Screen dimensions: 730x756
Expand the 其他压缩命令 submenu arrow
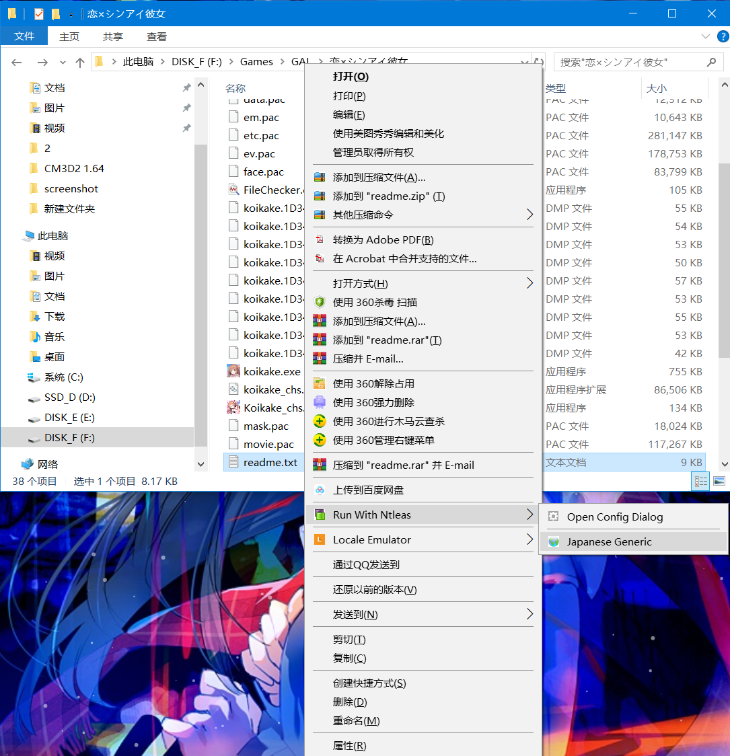530,215
